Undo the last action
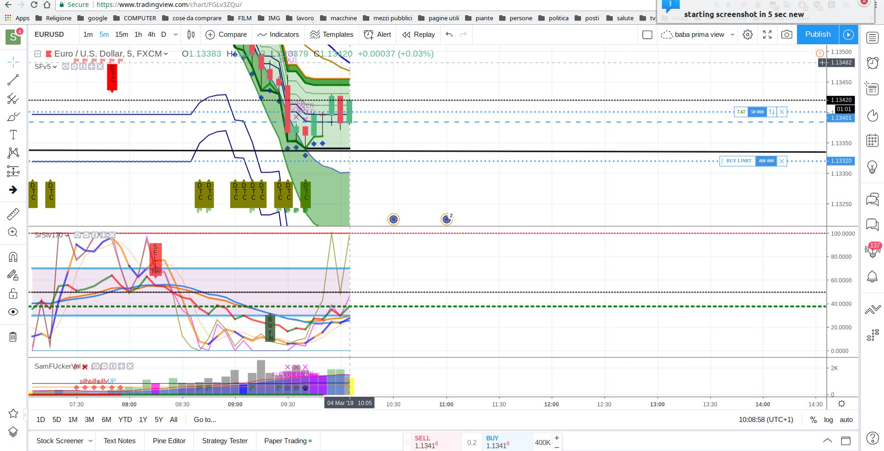Screen dimensions: 884x451 449,35
